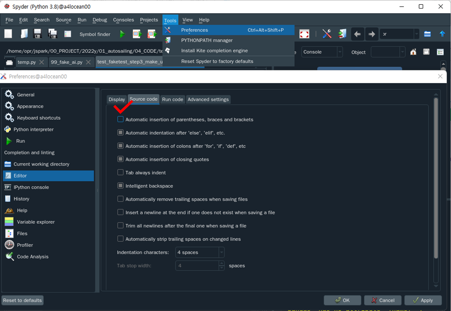
Task: Select Variable explorer preferences section
Action: pos(48,222)
